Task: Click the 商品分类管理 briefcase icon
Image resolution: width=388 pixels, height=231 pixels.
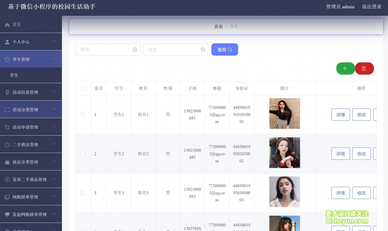Action: pyautogui.click(x=7, y=162)
